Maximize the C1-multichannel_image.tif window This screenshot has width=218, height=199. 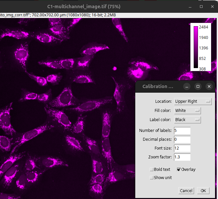[x=201, y=7]
